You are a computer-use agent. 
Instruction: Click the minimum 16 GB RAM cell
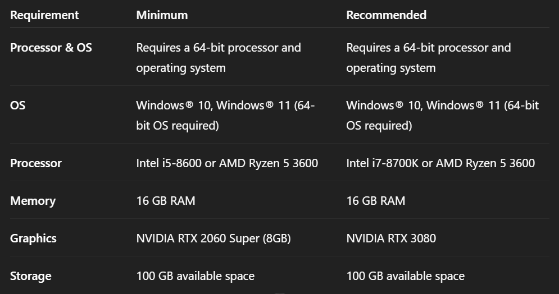[x=166, y=201]
